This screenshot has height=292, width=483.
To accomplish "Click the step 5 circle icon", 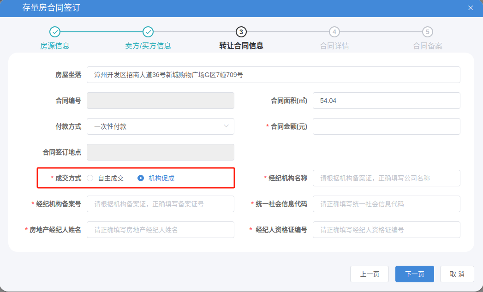I will (428, 32).
